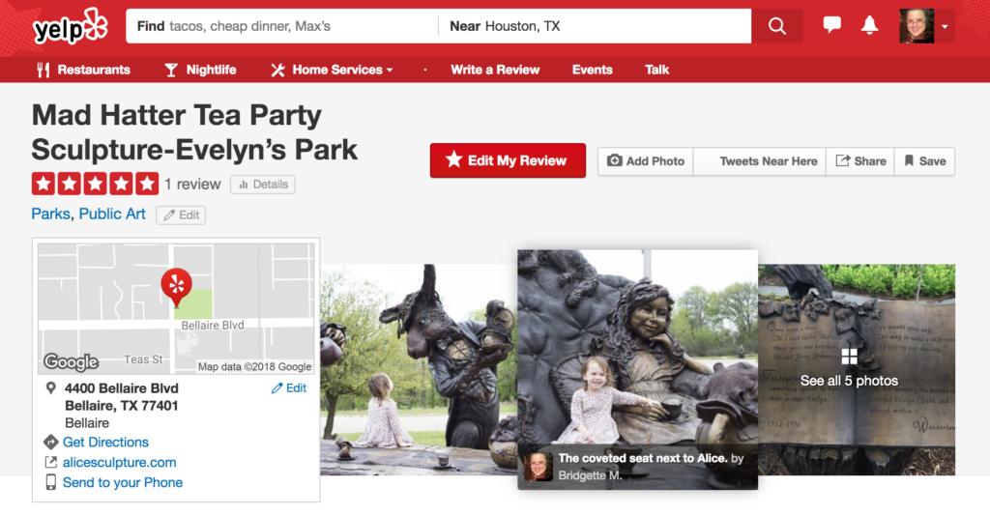
Task: Open the Nightlife menu item
Action: [200, 70]
